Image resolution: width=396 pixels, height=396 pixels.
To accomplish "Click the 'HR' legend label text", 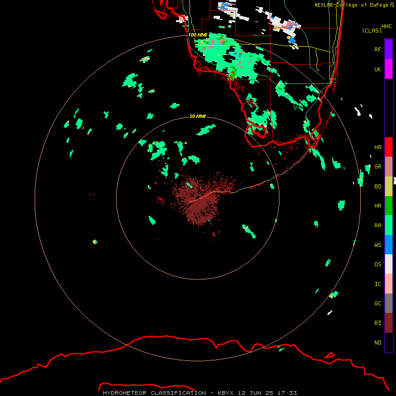I will click(378, 206).
